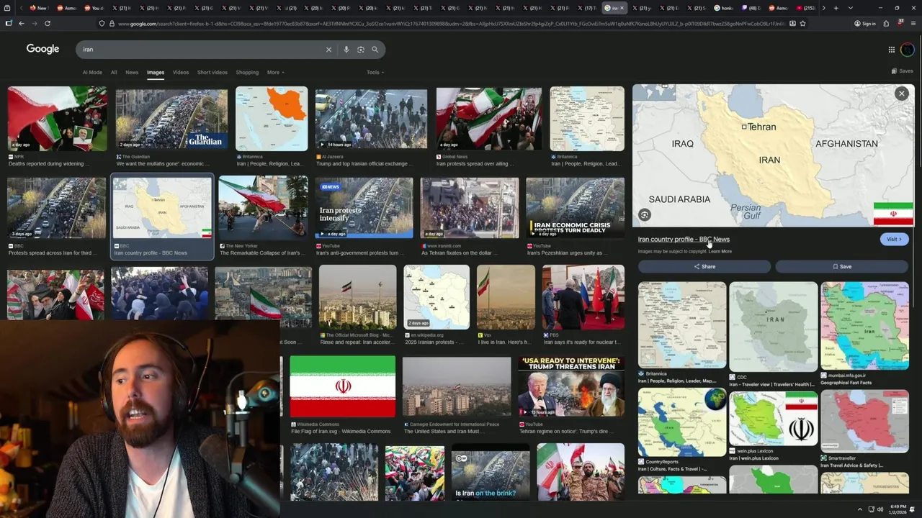Open the Google logo homepage
The height and width of the screenshot is (518, 922).
(42, 49)
